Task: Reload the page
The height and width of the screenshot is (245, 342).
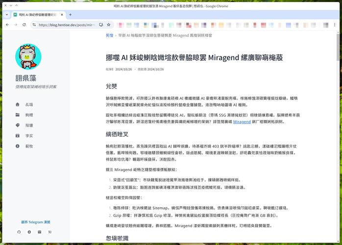Action: pos(24,25)
